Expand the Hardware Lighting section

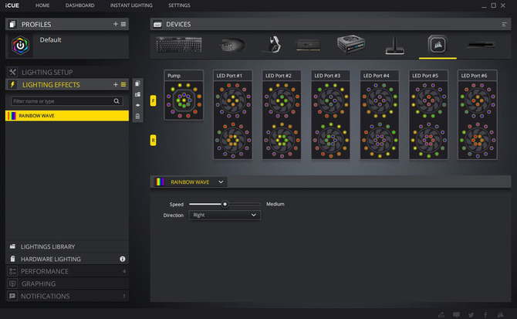pyautogui.click(x=67, y=259)
